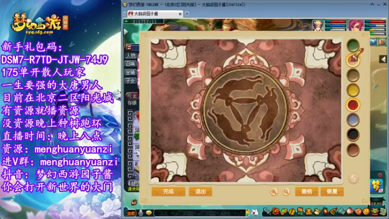Click the 当前 channel button

pos(131,213)
